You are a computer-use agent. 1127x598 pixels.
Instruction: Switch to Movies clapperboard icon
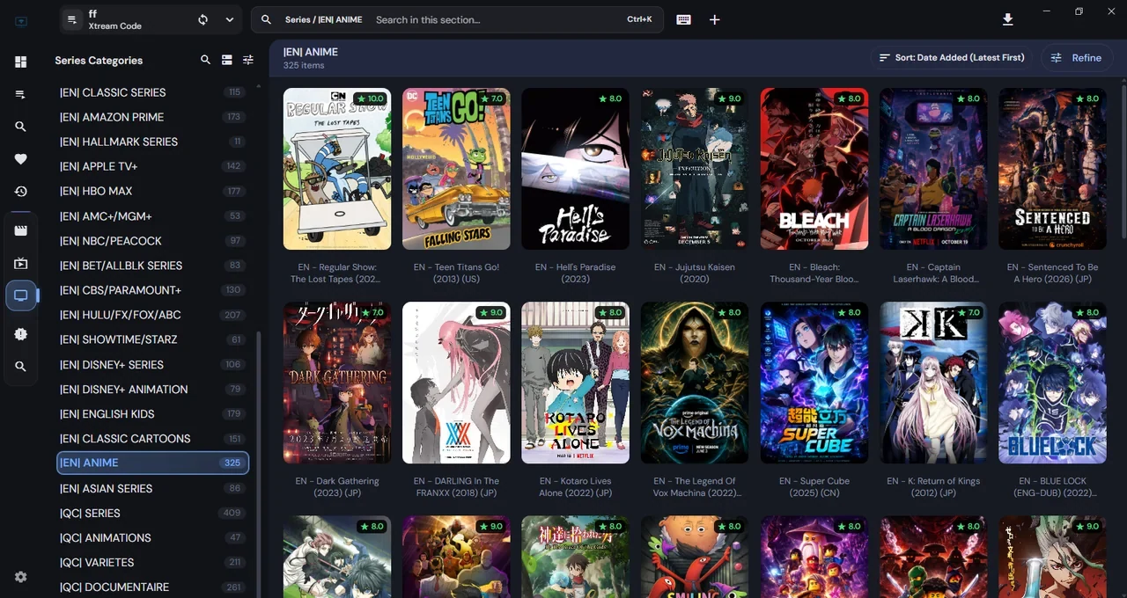(x=21, y=230)
